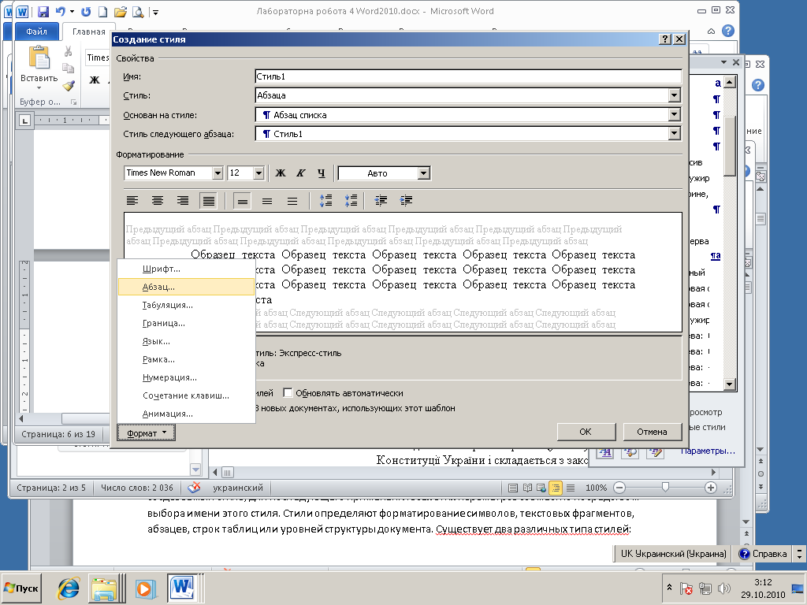807x605 pixels.
Task: Align text left in style dialog
Action: click(x=132, y=201)
